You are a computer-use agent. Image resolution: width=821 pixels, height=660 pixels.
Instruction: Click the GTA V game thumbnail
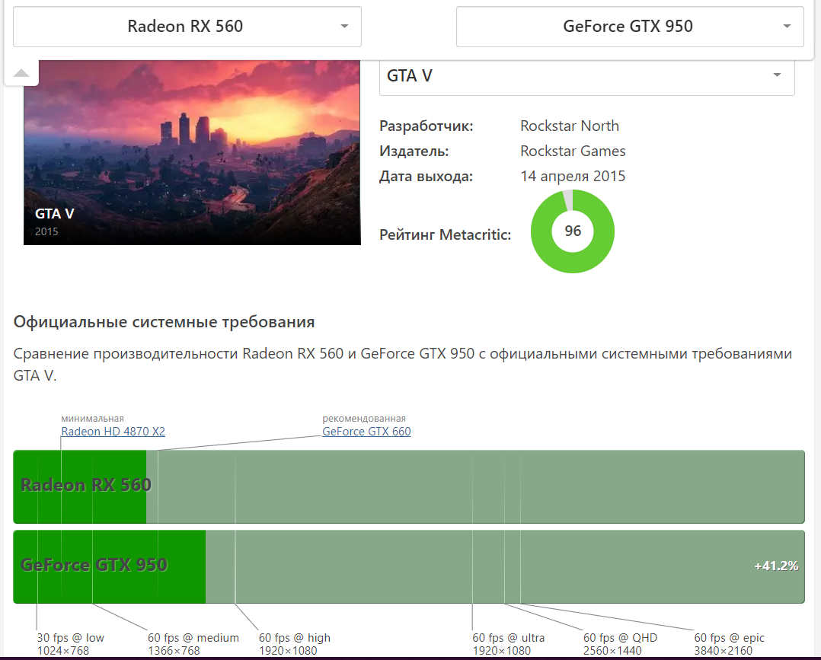(192, 152)
